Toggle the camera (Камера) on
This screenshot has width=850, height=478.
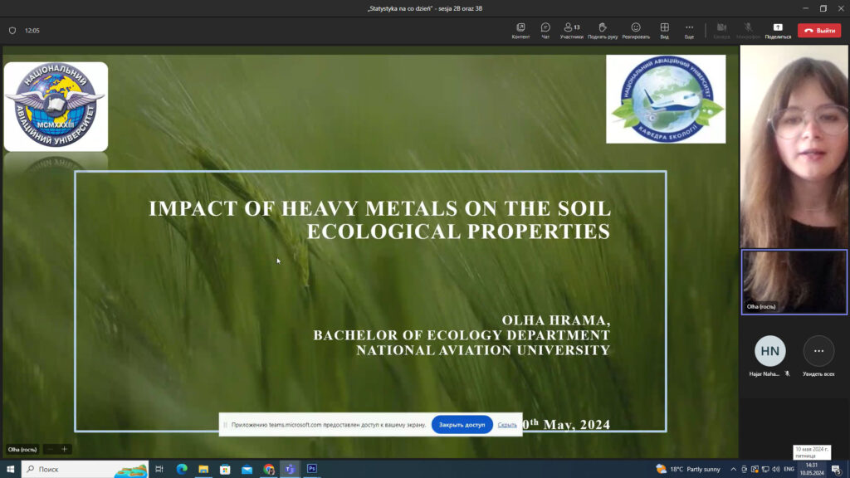(x=721, y=30)
